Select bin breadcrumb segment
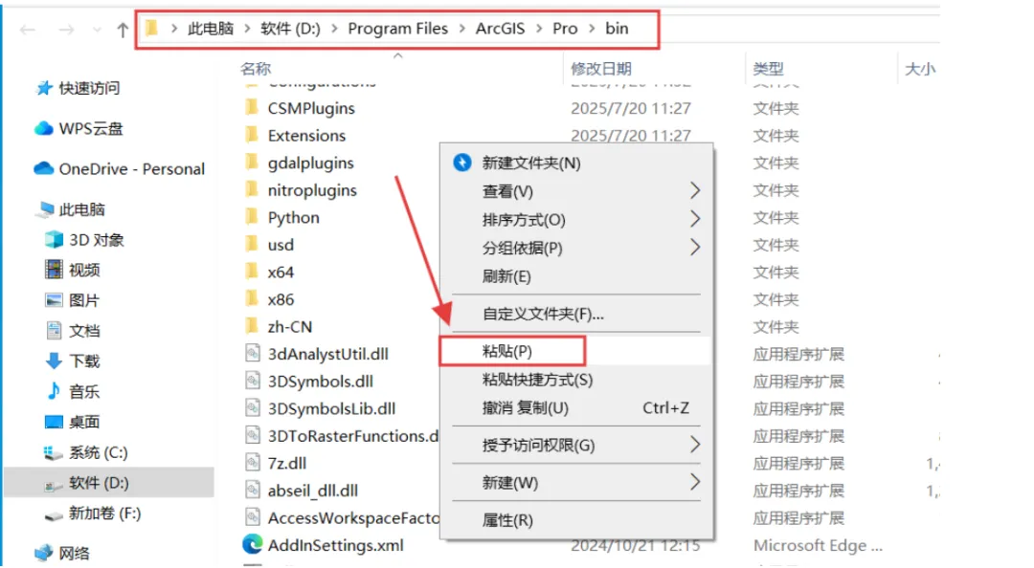 (617, 29)
